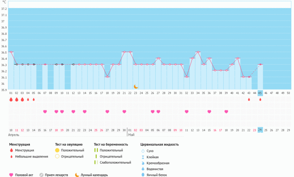This screenshot has width=294, height=177.
Task: Click the light discharge drop on cycle day 43
Action: pos(249,100)
